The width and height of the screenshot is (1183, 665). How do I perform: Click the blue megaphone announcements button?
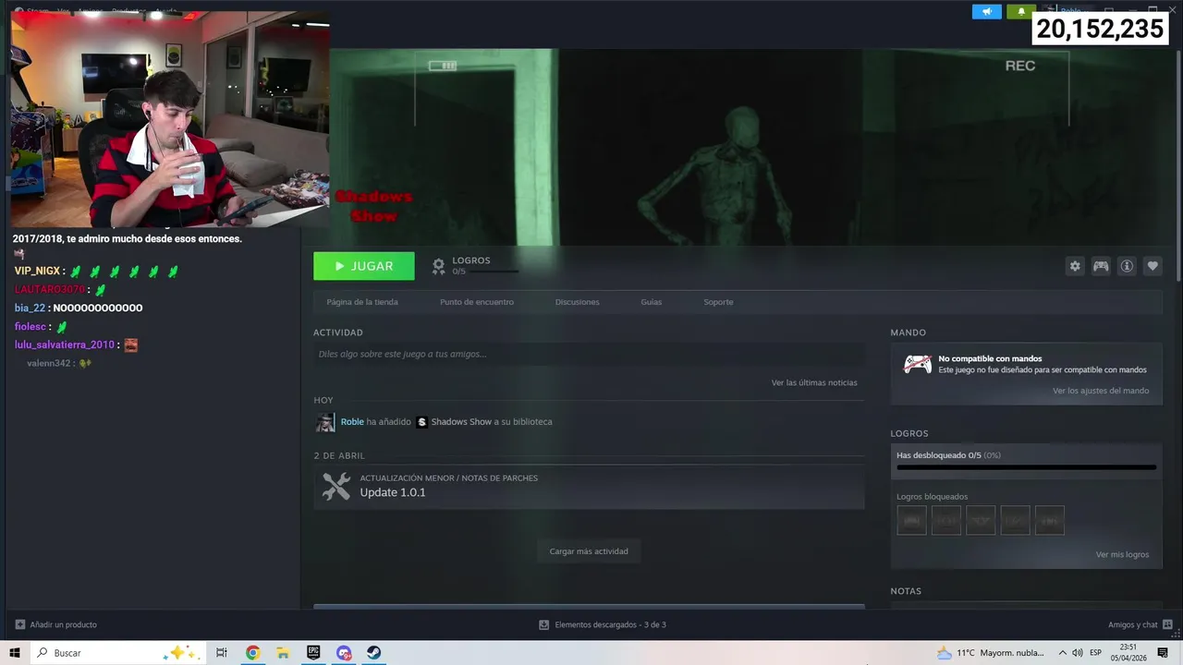[987, 12]
